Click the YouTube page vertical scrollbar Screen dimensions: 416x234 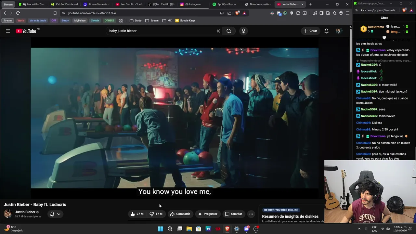[351, 50]
